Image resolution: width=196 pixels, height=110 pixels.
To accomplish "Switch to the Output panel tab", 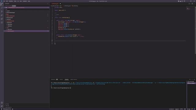I will point(61,79).
